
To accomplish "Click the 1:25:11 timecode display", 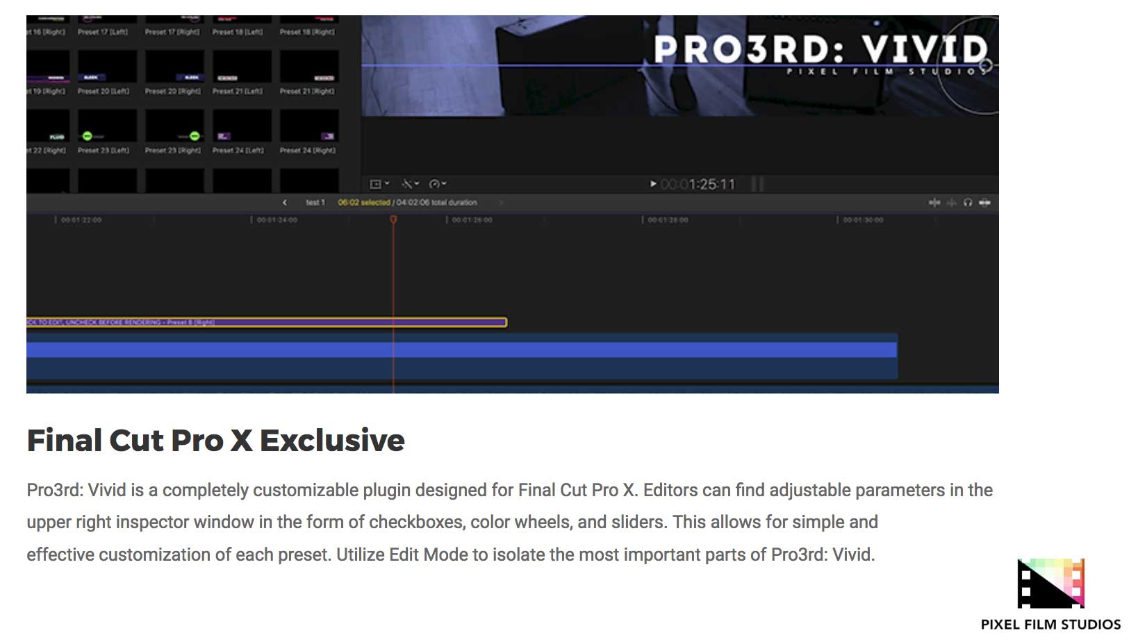I will pos(698,184).
